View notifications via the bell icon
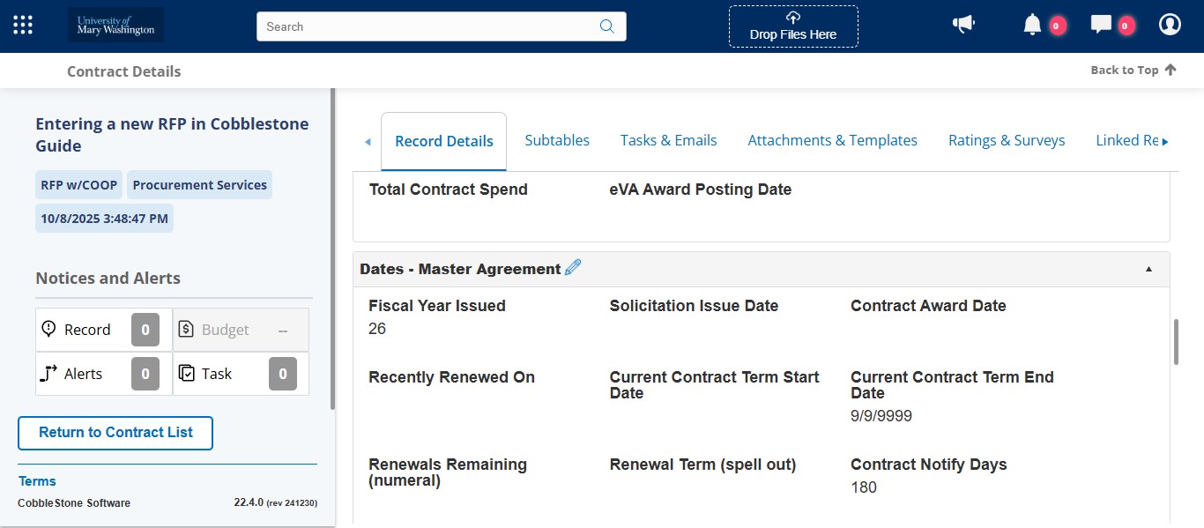Image resolution: width=1204 pixels, height=528 pixels. tap(1032, 25)
